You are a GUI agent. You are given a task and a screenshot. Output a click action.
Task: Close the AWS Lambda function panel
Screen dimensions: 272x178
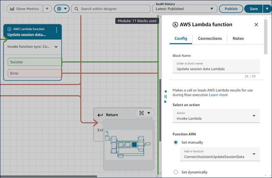click(x=256, y=24)
